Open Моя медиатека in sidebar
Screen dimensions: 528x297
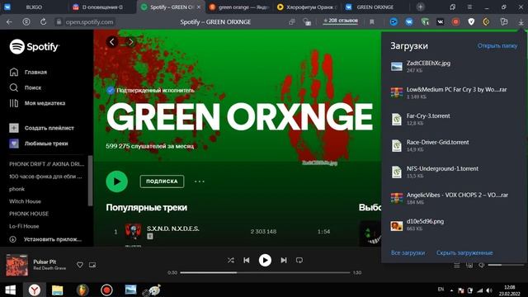point(37,103)
